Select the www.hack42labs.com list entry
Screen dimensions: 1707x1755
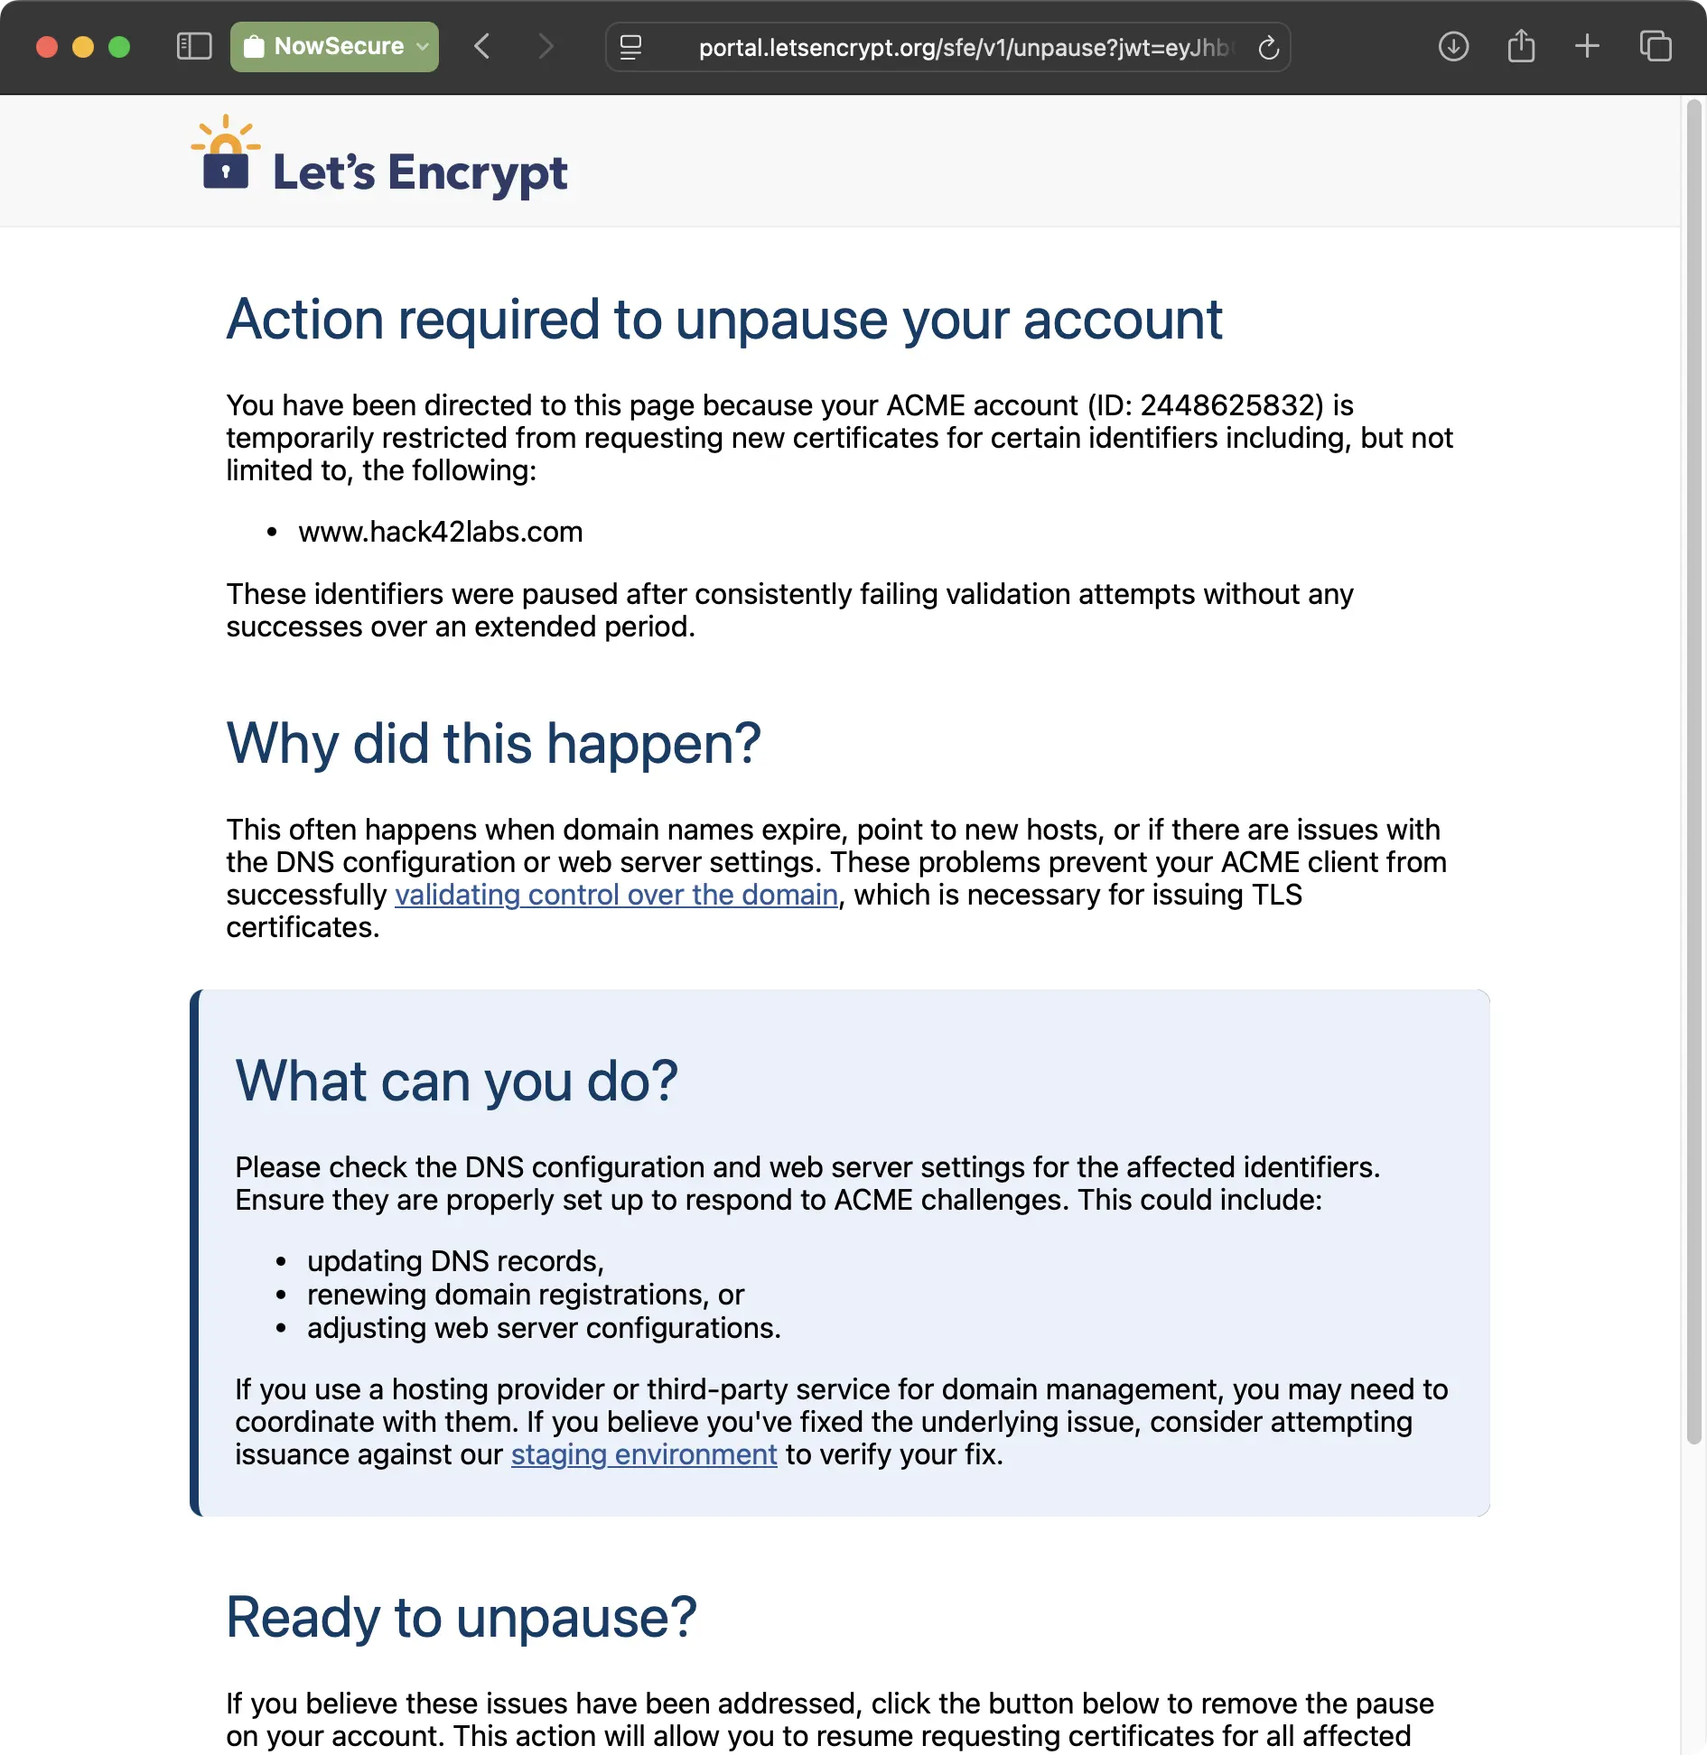(x=440, y=532)
